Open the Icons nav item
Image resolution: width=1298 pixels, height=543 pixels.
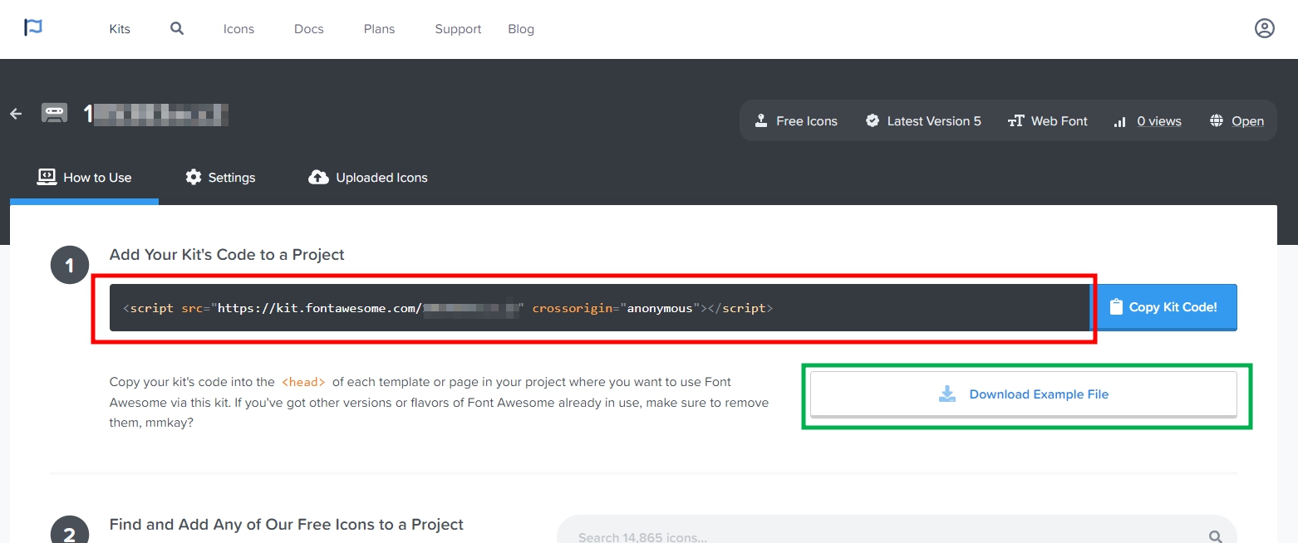[238, 29]
